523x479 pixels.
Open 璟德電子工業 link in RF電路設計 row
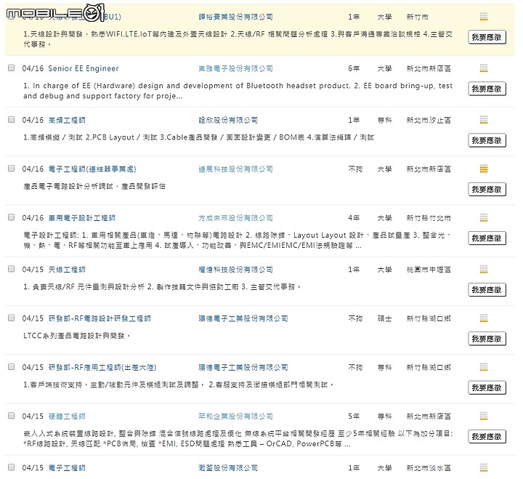click(x=243, y=318)
